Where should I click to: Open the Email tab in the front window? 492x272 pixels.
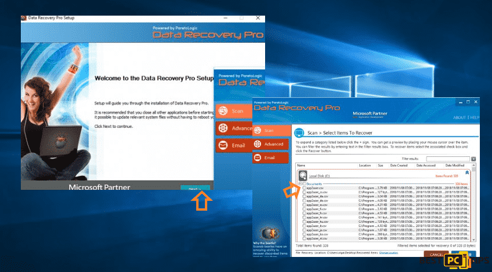click(270, 157)
